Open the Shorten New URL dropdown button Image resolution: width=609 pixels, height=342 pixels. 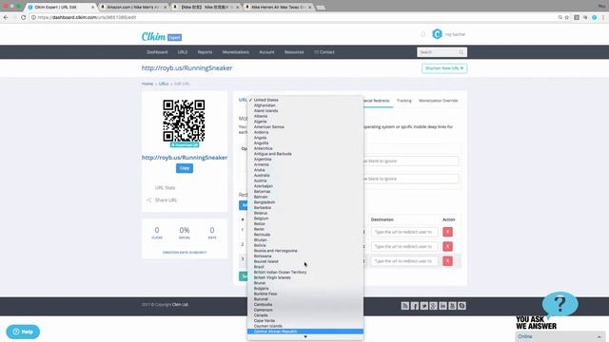(x=444, y=68)
